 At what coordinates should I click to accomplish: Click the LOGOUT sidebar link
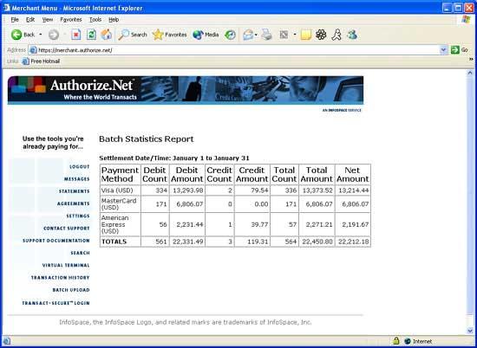[x=80, y=167]
